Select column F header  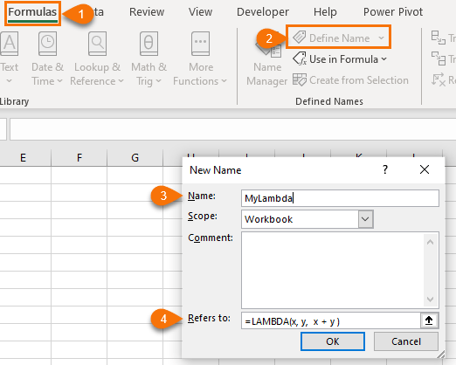(79, 158)
